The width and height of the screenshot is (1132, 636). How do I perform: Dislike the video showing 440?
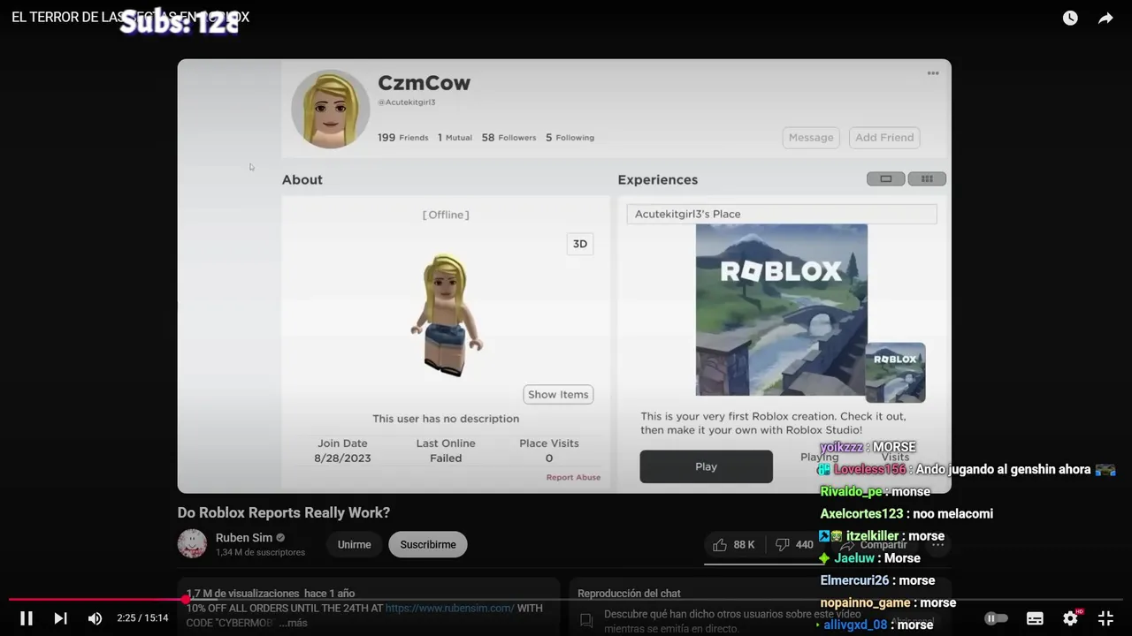tap(793, 544)
